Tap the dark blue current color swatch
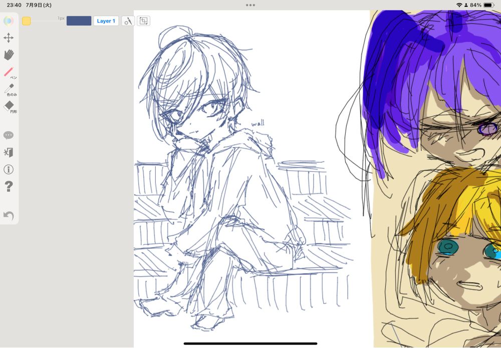The image size is (501, 348). 79,21
